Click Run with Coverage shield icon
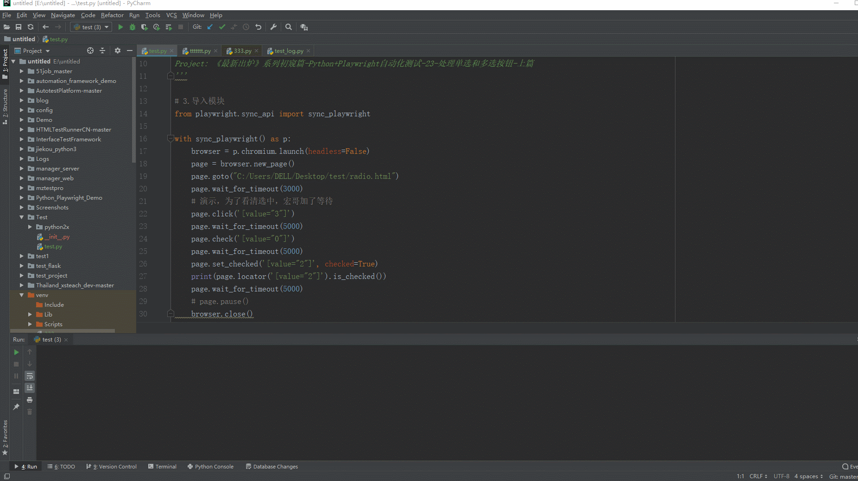The width and height of the screenshot is (858, 481). [145, 27]
